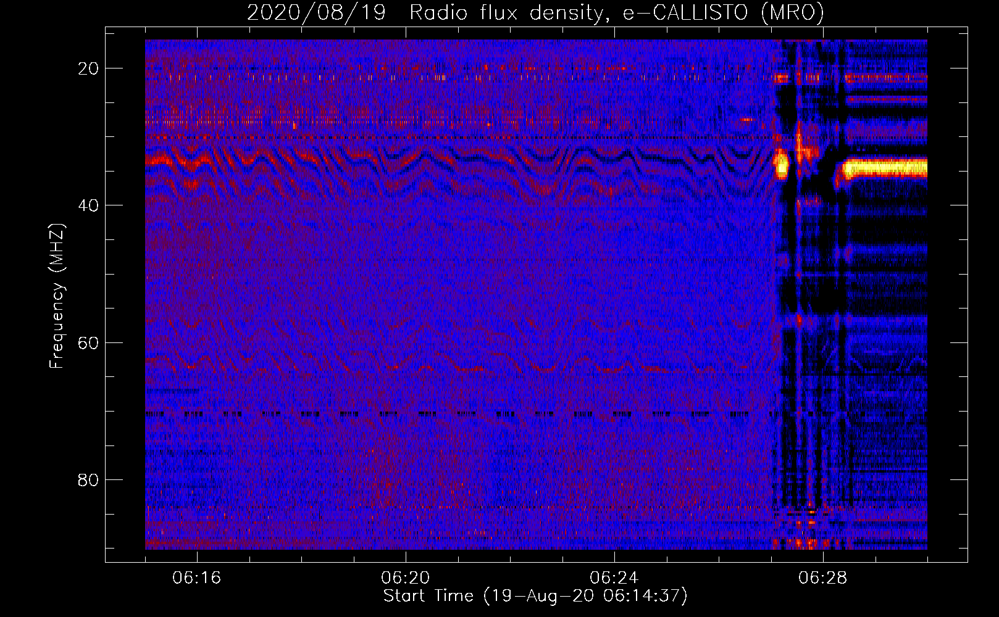Click the plot title 'Radio flux density, e-CALLISTO (MRO)'
Viewport: 999px width, 617px height.
(x=616, y=13)
